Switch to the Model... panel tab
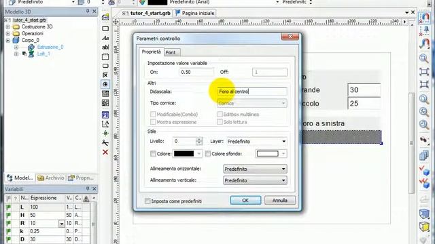The height and width of the screenshot is (244, 435). (x=20, y=178)
